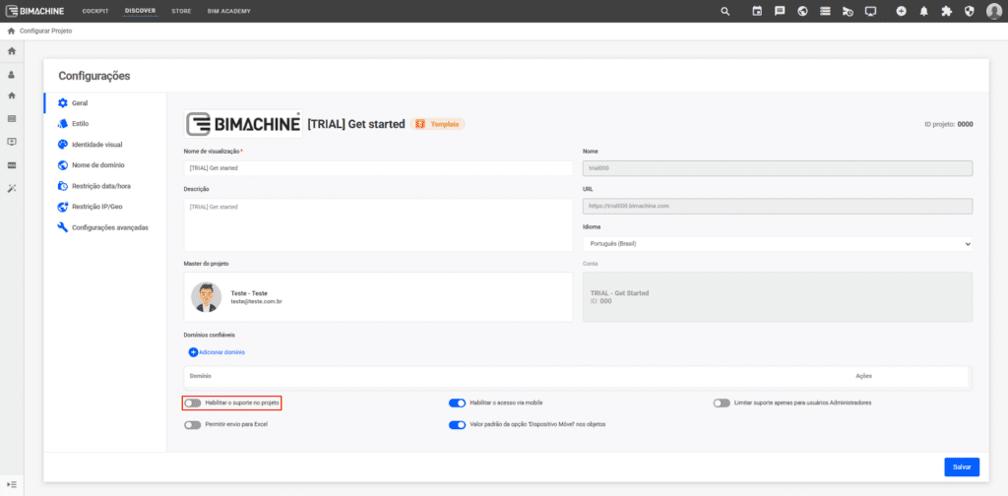1008x496 pixels.
Task: Click the teste@teste.com.br email text
Action: (257, 301)
